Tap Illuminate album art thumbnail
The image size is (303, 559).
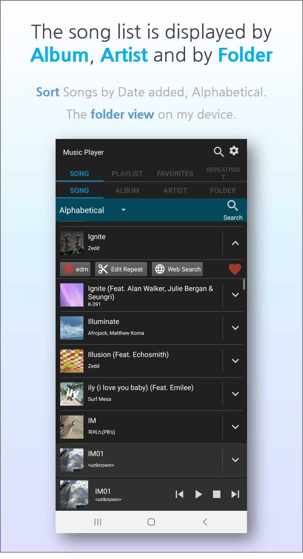(72, 328)
